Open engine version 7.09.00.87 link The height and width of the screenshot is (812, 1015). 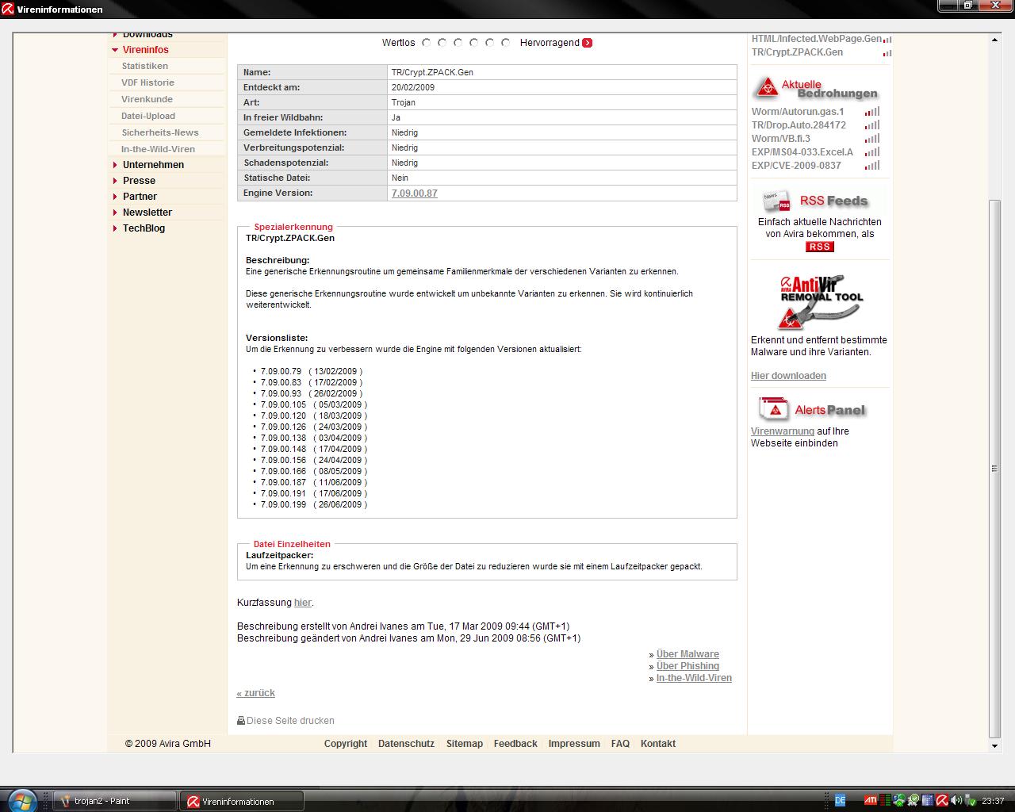(x=415, y=193)
